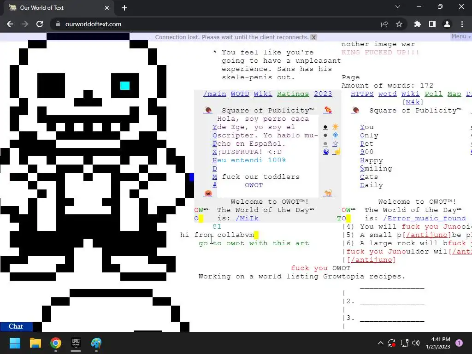Click the cat emoji link
The width and height of the screenshot is (472, 354).
(x=328, y=193)
